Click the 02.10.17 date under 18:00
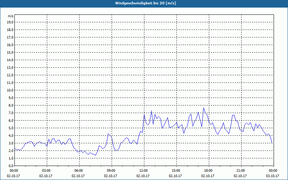The image size is (288, 180). [x=208, y=176]
